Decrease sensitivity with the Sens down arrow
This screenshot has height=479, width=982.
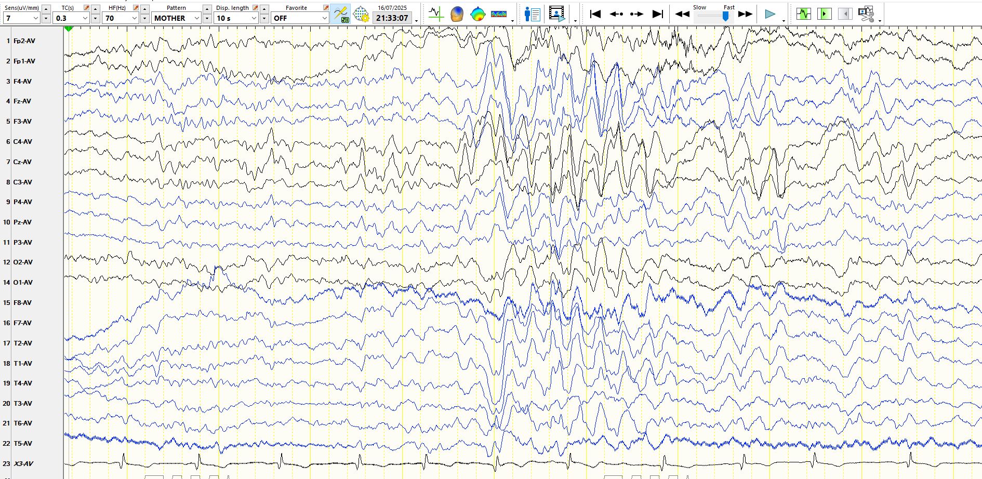coord(46,19)
